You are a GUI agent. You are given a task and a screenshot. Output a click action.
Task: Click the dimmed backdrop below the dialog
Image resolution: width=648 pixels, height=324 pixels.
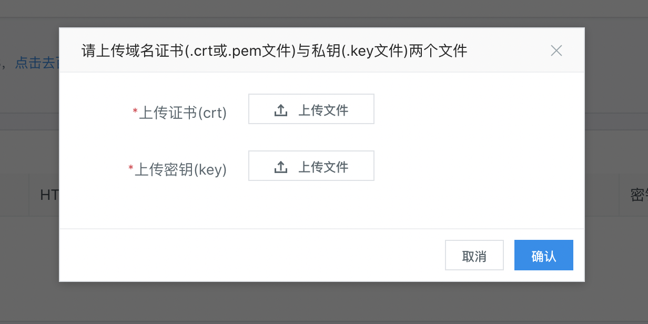coord(324,303)
